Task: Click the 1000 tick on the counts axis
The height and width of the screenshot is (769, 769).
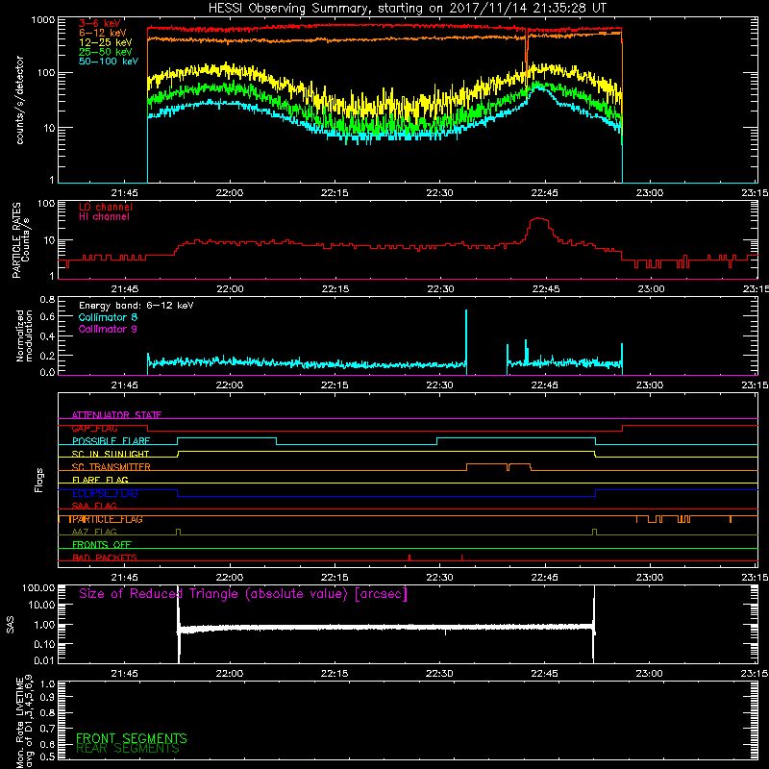Action: pos(43,20)
